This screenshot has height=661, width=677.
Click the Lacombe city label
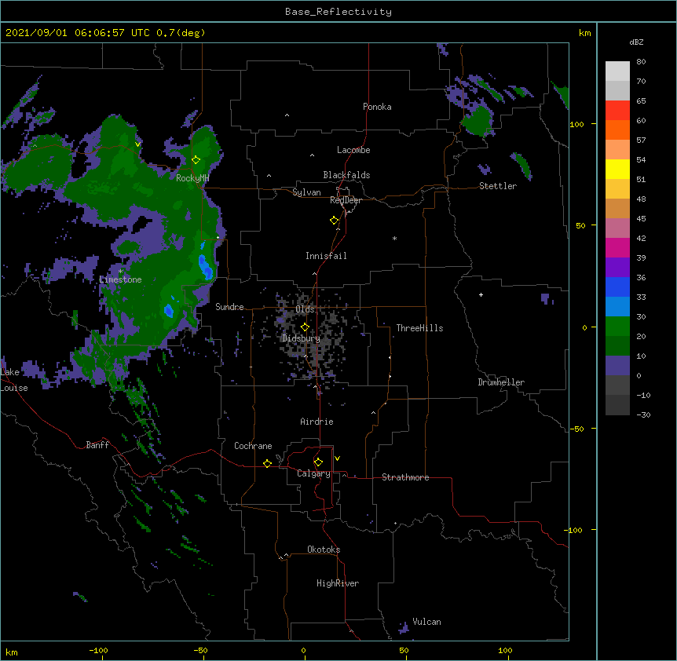click(x=353, y=150)
